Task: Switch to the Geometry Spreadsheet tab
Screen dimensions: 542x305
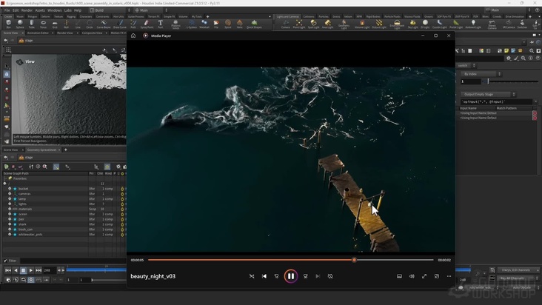Action: [x=41, y=150]
